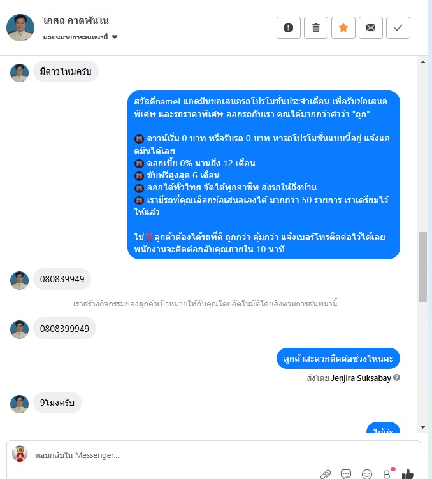The width and height of the screenshot is (432, 479).
Task: Click the scrollbar down arrow
Action: coord(422,427)
